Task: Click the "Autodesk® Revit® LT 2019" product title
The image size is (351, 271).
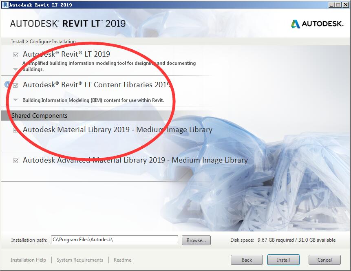Action: (66, 54)
